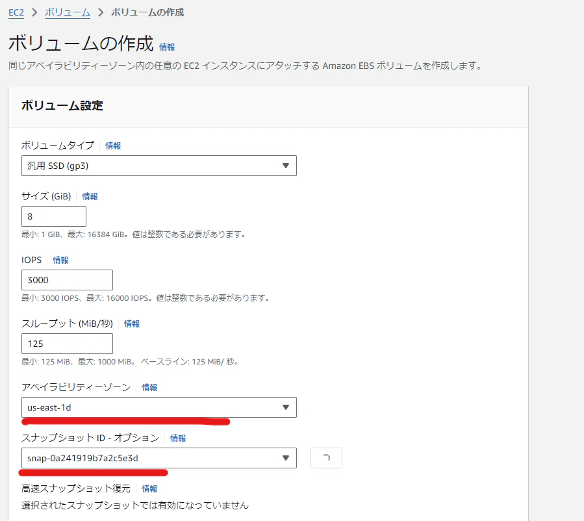Open 情報 next to the ボリュームの作成 heading

[x=167, y=47]
